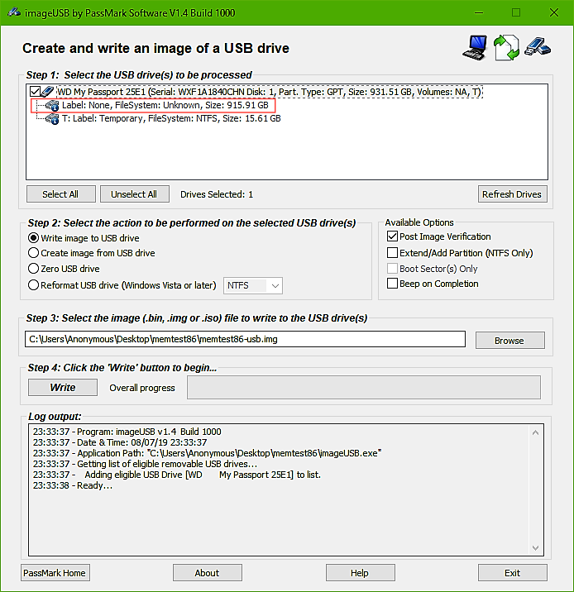Click the USB flash drive header icon
The height and width of the screenshot is (592, 574).
pos(538,47)
